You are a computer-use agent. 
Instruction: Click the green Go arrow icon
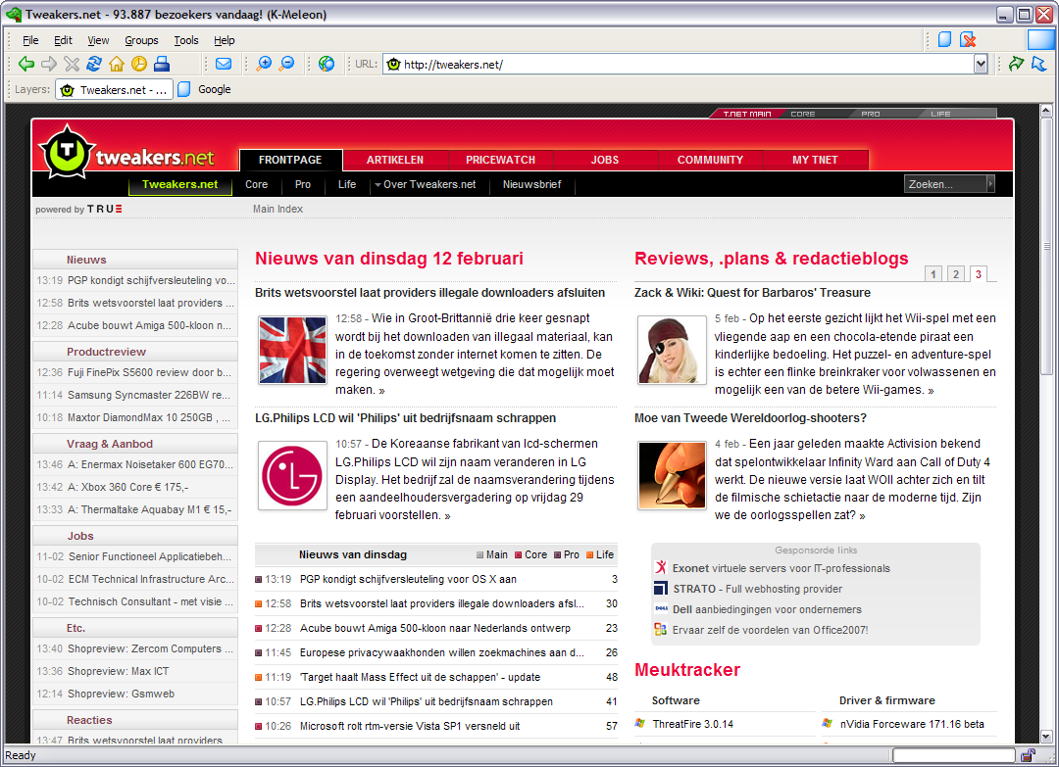point(1016,64)
